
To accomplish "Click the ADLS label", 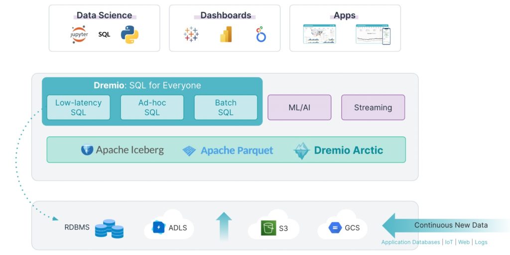I will [178, 228].
